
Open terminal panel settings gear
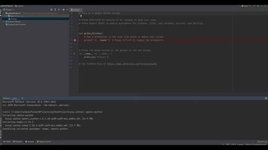pyautogui.click(x=266, y=98)
